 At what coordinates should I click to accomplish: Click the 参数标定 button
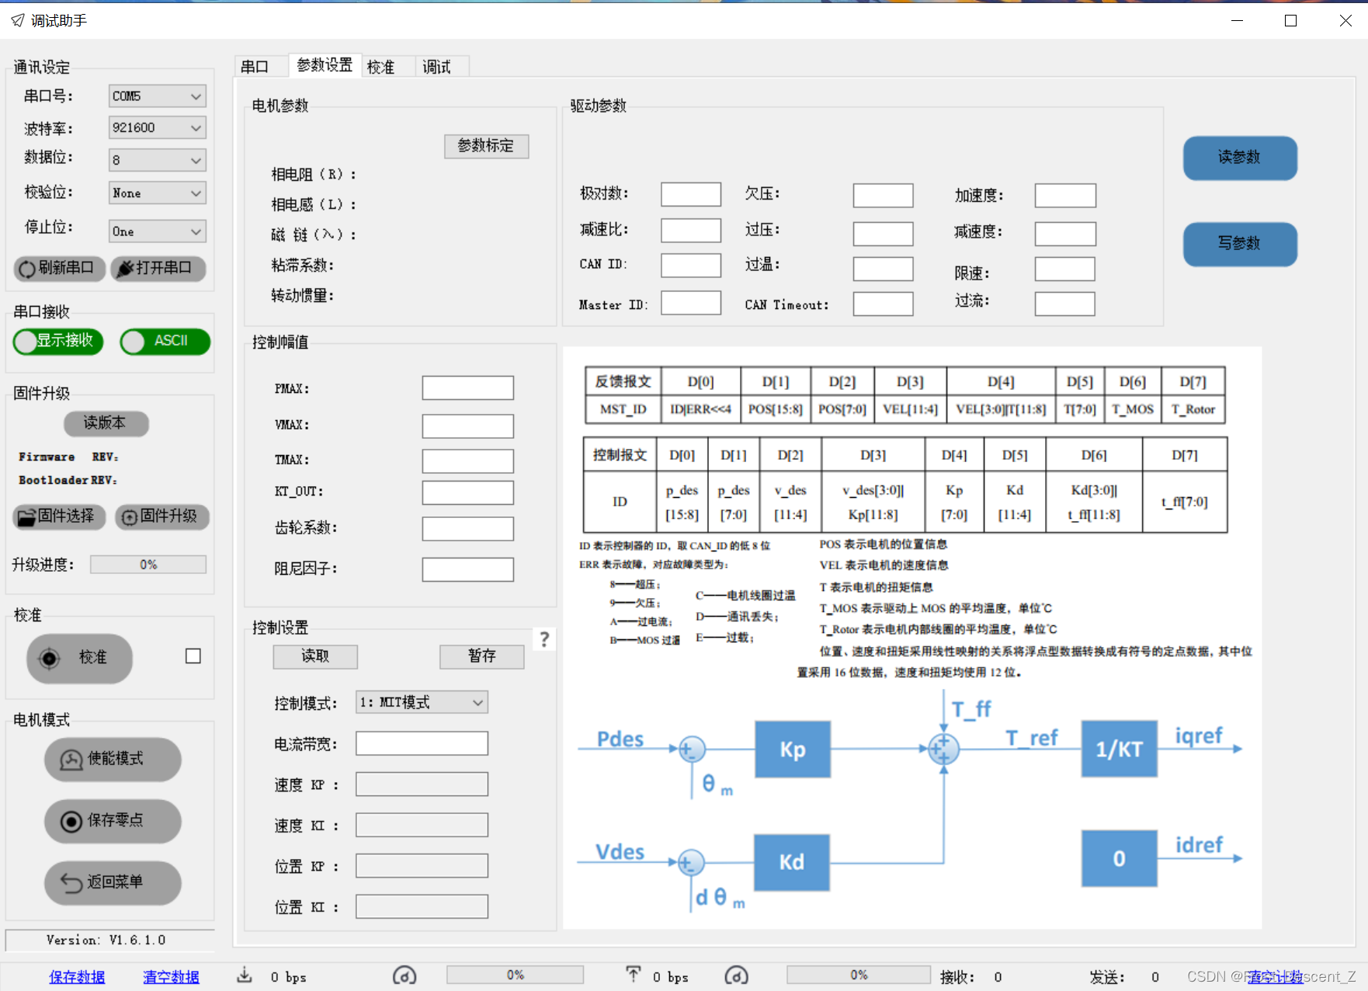pyautogui.click(x=486, y=146)
